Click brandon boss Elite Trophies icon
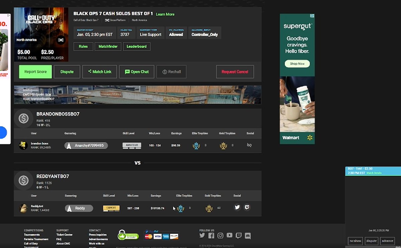The height and width of the screenshot is (248, 401). [x=196, y=146]
